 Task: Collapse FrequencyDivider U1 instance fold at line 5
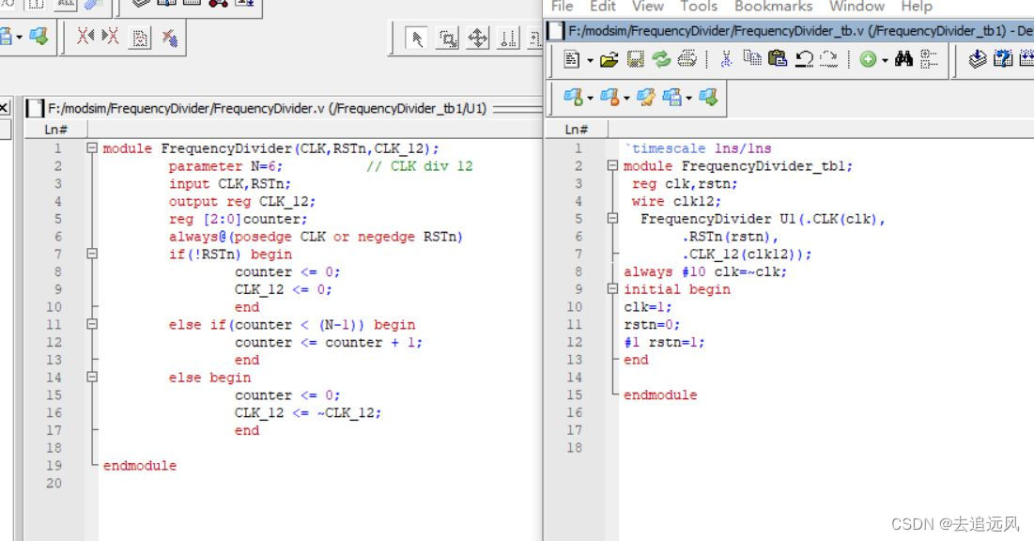(x=612, y=219)
